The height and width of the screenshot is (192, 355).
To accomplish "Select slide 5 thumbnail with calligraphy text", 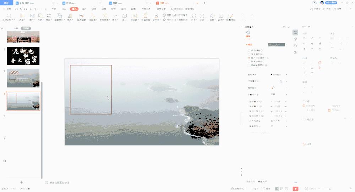I will [x=23, y=56].
